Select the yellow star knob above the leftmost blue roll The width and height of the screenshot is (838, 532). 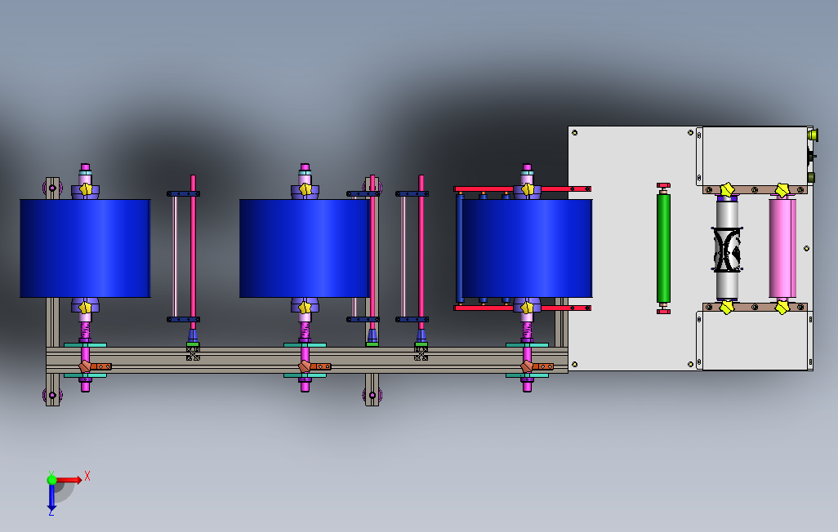point(86,188)
